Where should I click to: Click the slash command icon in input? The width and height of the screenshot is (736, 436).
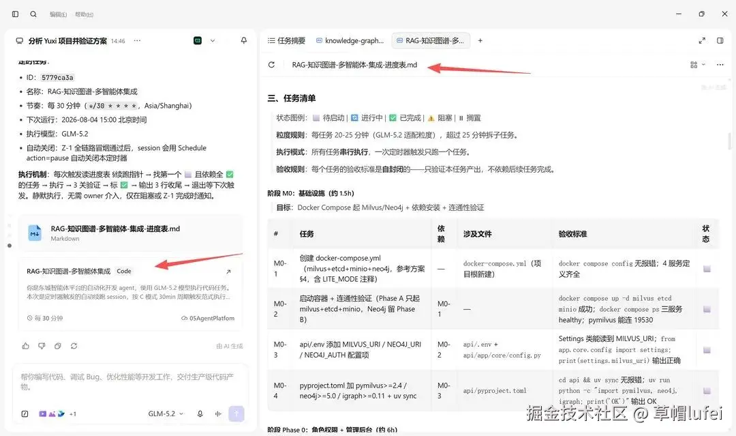pyautogui.click(x=25, y=414)
